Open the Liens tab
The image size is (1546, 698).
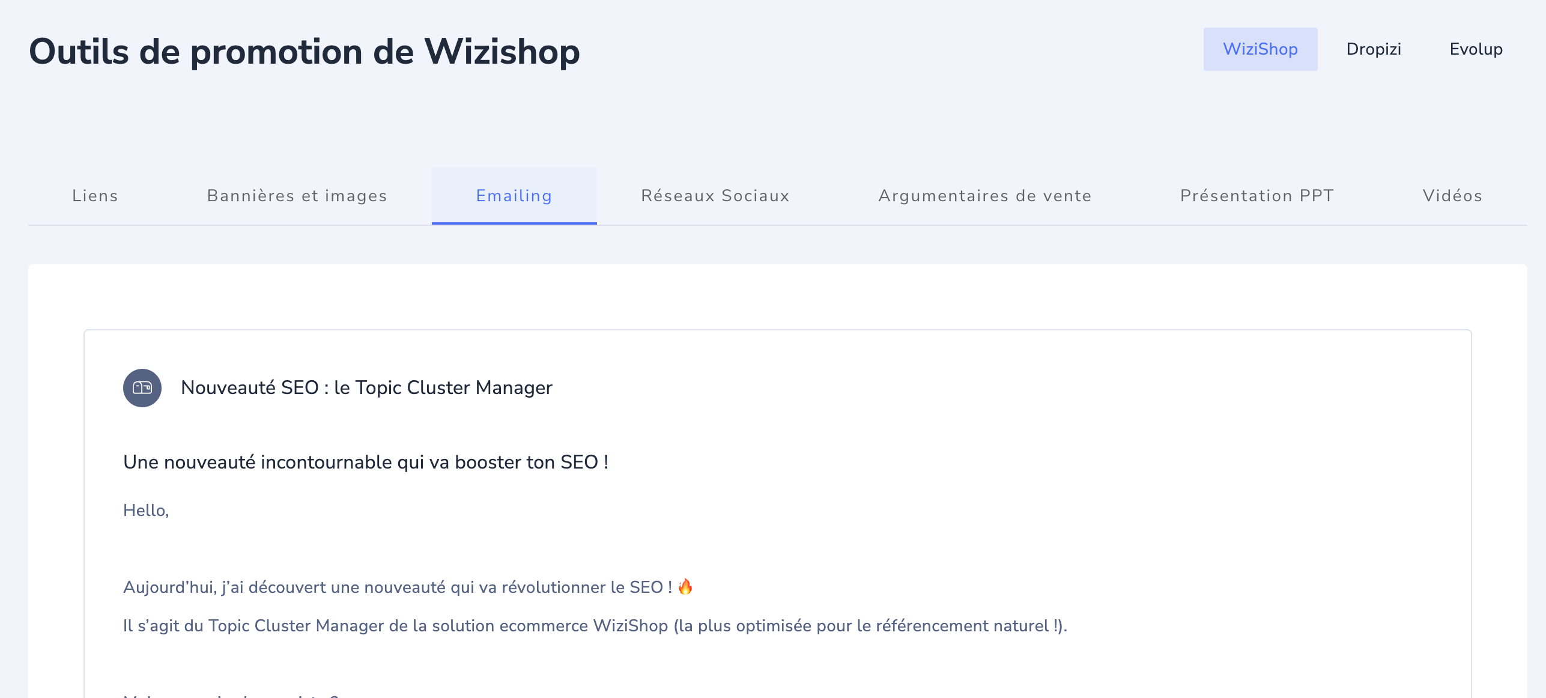(95, 196)
